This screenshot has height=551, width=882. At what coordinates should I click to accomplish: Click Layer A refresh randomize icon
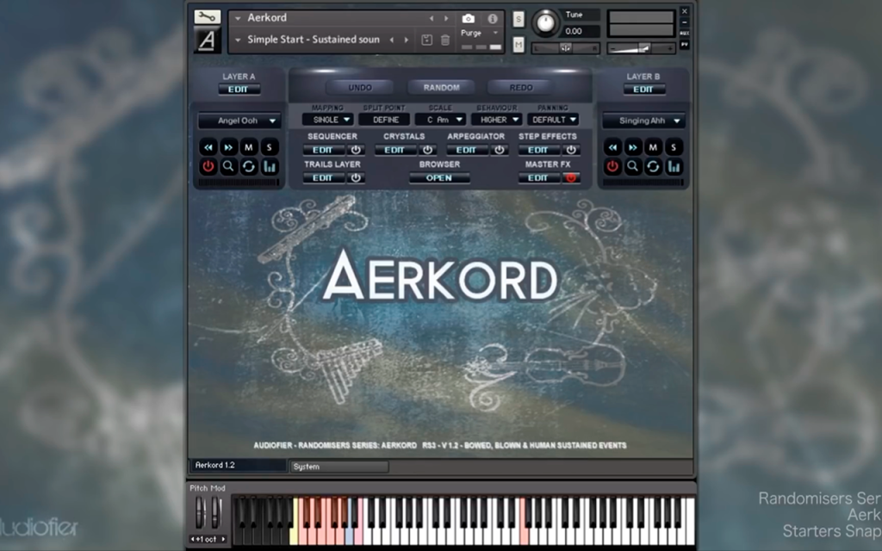point(249,166)
